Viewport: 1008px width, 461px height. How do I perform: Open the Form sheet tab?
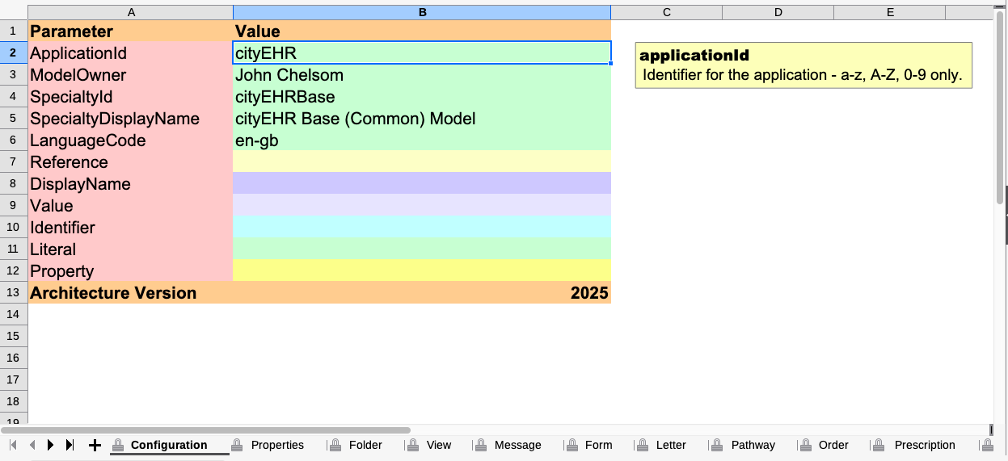point(599,445)
